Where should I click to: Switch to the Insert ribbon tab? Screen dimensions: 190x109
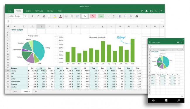pos(28,11)
